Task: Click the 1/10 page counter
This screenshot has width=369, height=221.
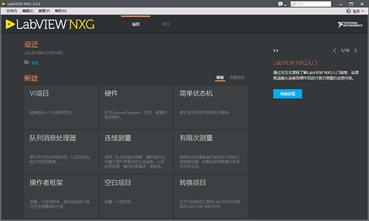Action: click(345, 50)
